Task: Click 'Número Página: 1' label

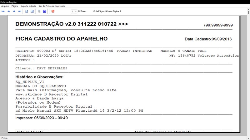Action: tap(113, 12)
